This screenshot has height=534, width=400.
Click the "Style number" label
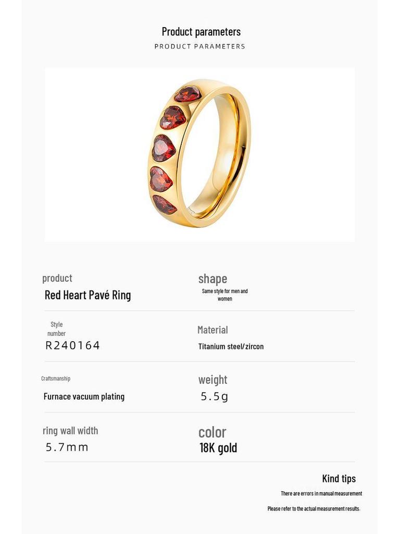click(56, 329)
